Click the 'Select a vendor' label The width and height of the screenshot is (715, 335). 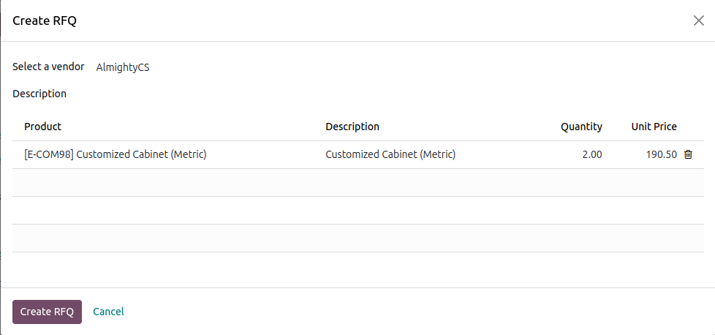tap(48, 67)
